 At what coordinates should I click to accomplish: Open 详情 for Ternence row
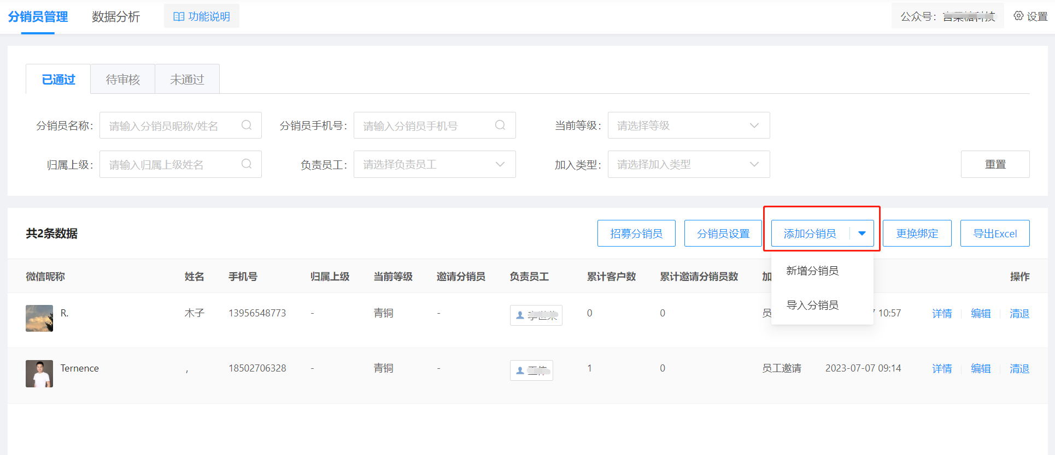coord(942,369)
